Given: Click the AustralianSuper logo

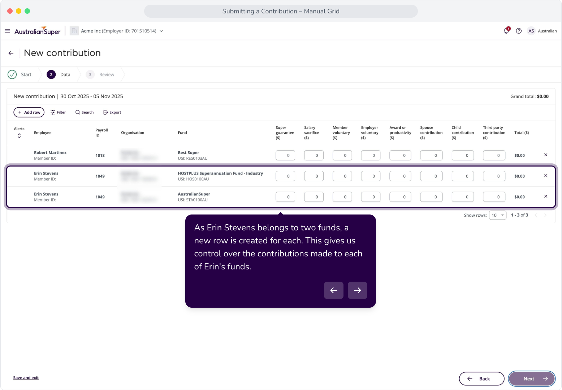Looking at the screenshot, I should [37, 31].
